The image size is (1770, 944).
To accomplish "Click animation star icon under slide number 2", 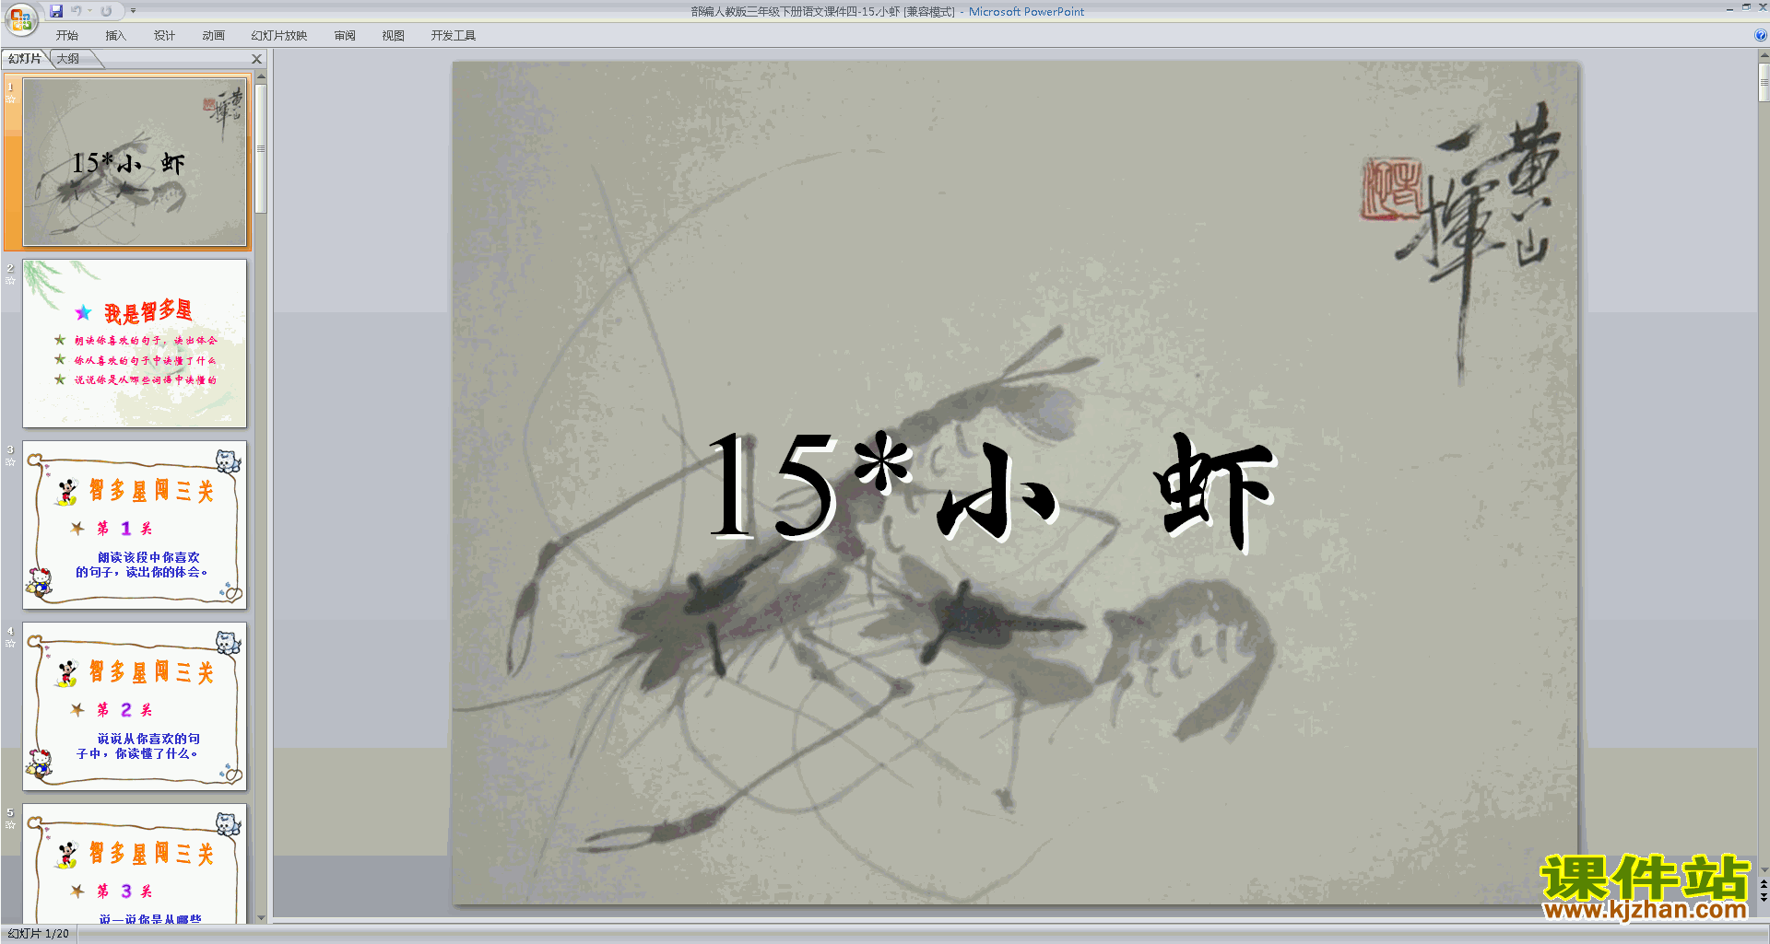I will [x=11, y=281].
